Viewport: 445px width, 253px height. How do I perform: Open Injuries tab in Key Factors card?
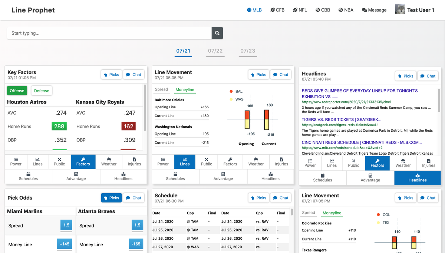point(134,162)
